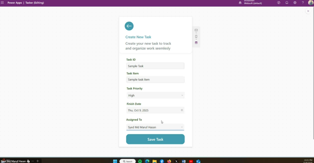The height and width of the screenshot is (163, 314).
Task: Open the Finish Date calendar icon
Action: click(x=182, y=110)
